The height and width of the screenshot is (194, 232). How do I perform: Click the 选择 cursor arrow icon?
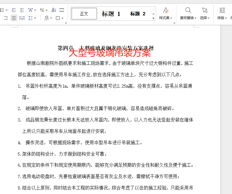[205, 10]
